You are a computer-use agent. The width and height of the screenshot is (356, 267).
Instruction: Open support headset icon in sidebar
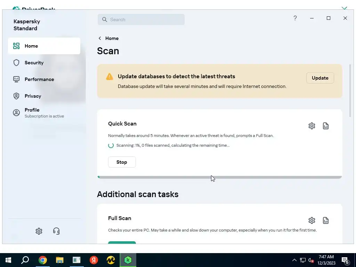(x=56, y=231)
